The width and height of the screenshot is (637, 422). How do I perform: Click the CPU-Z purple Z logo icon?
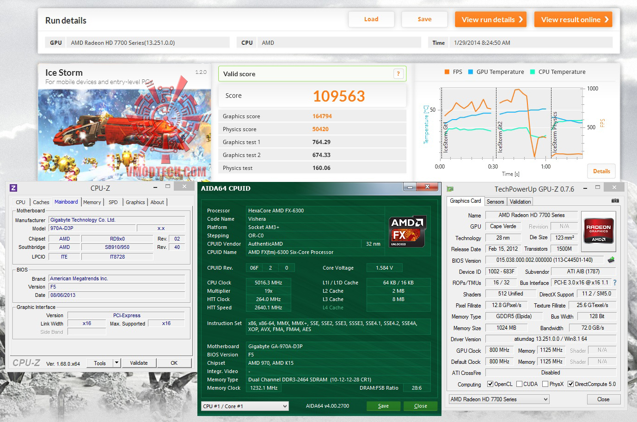pos(13,188)
